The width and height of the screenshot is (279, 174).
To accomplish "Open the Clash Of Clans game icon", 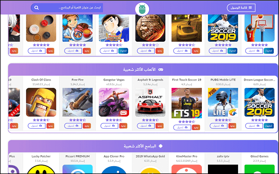I will point(41,102).
